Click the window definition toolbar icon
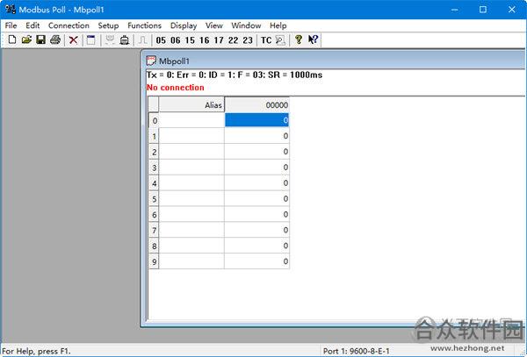 coord(90,40)
